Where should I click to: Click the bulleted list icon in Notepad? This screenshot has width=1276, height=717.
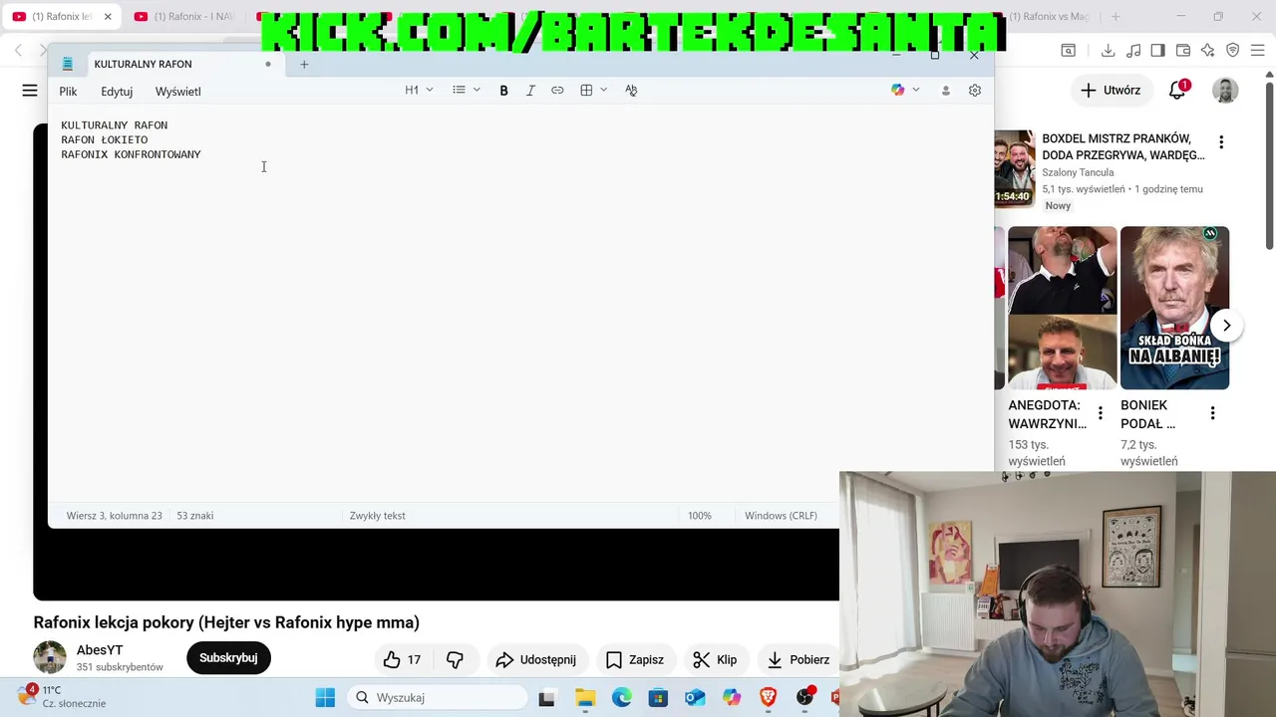(x=459, y=91)
